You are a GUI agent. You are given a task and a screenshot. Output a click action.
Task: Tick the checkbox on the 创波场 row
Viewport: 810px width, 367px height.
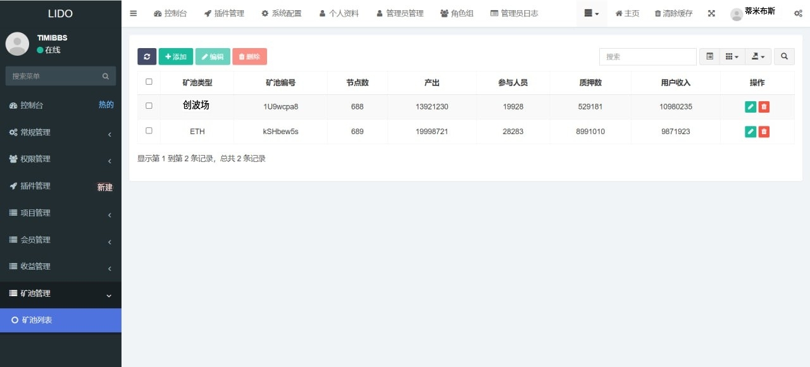point(149,106)
